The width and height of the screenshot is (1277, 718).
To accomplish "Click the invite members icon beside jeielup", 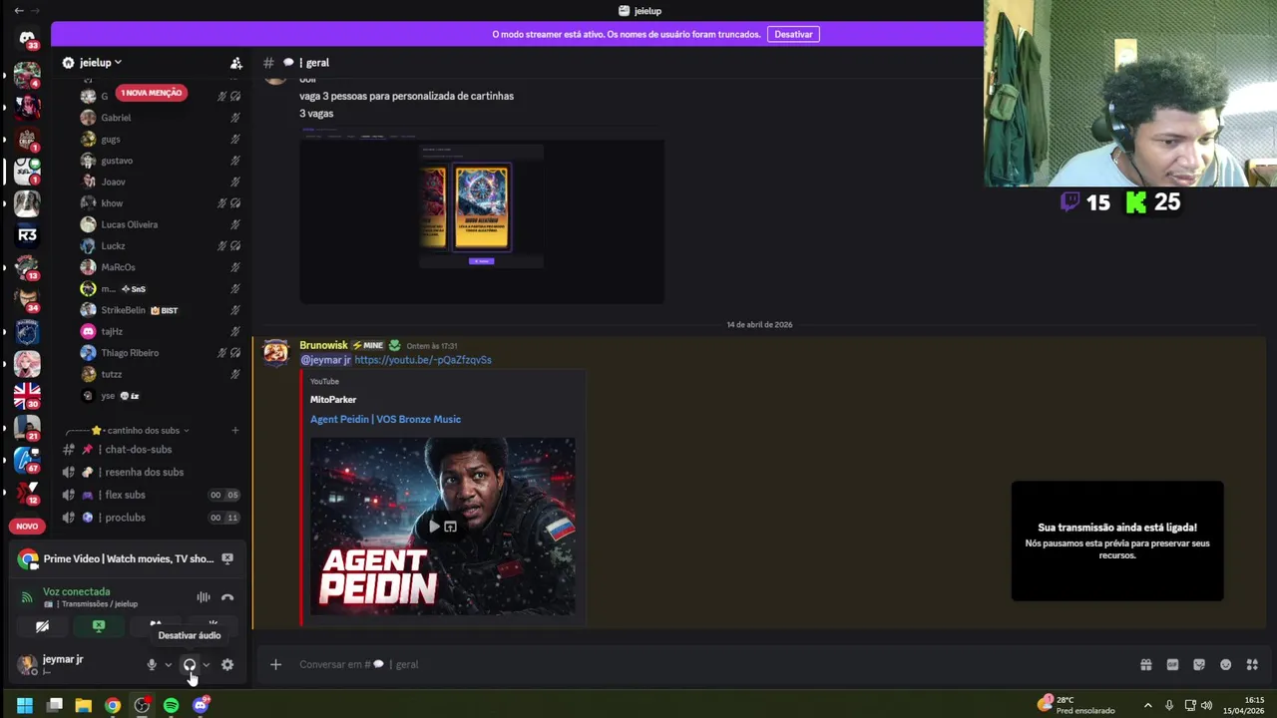I will 235,63.
